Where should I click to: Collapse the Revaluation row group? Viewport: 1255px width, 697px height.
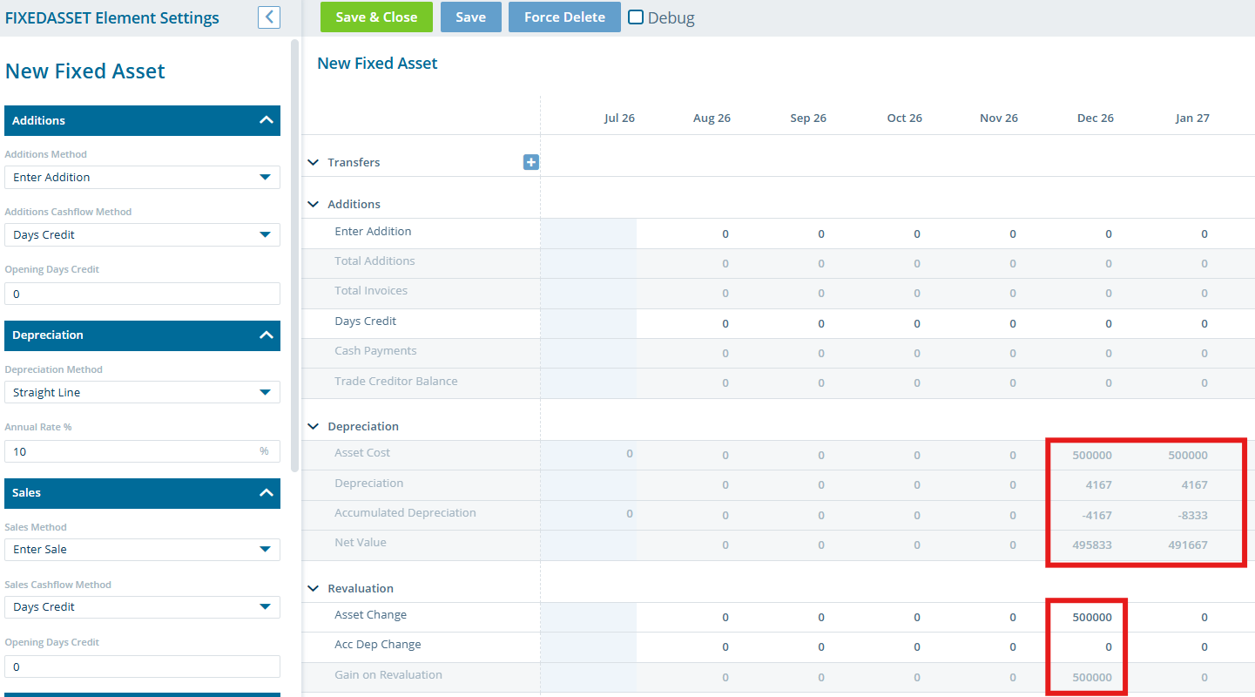[x=314, y=589]
